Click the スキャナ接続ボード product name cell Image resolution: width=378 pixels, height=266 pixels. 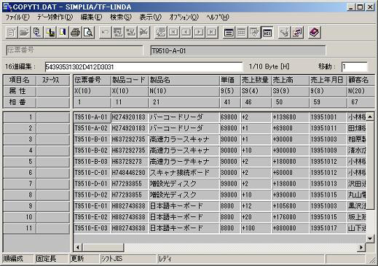coord(184,173)
